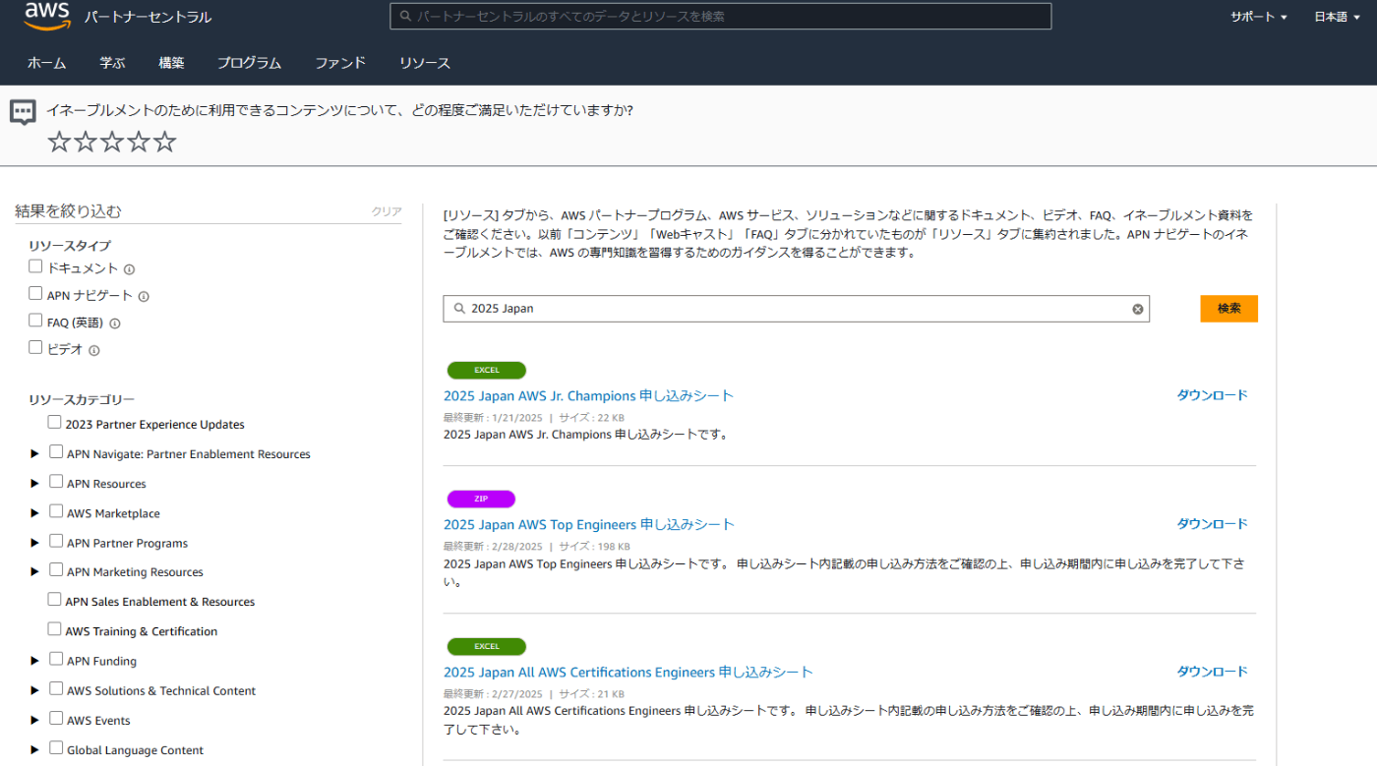
Task: Click magnifier icon in top search bar
Action: click(403, 17)
